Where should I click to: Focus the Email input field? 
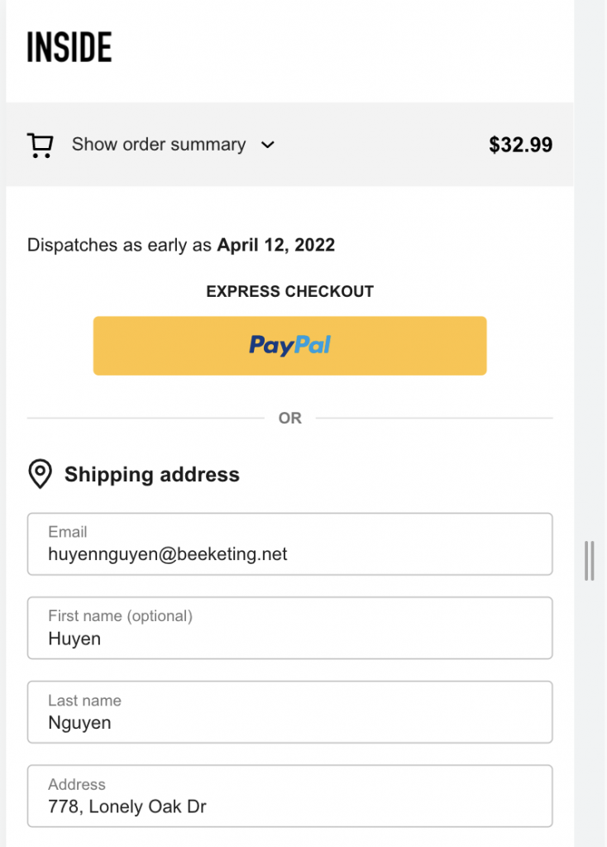click(x=290, y=544)
